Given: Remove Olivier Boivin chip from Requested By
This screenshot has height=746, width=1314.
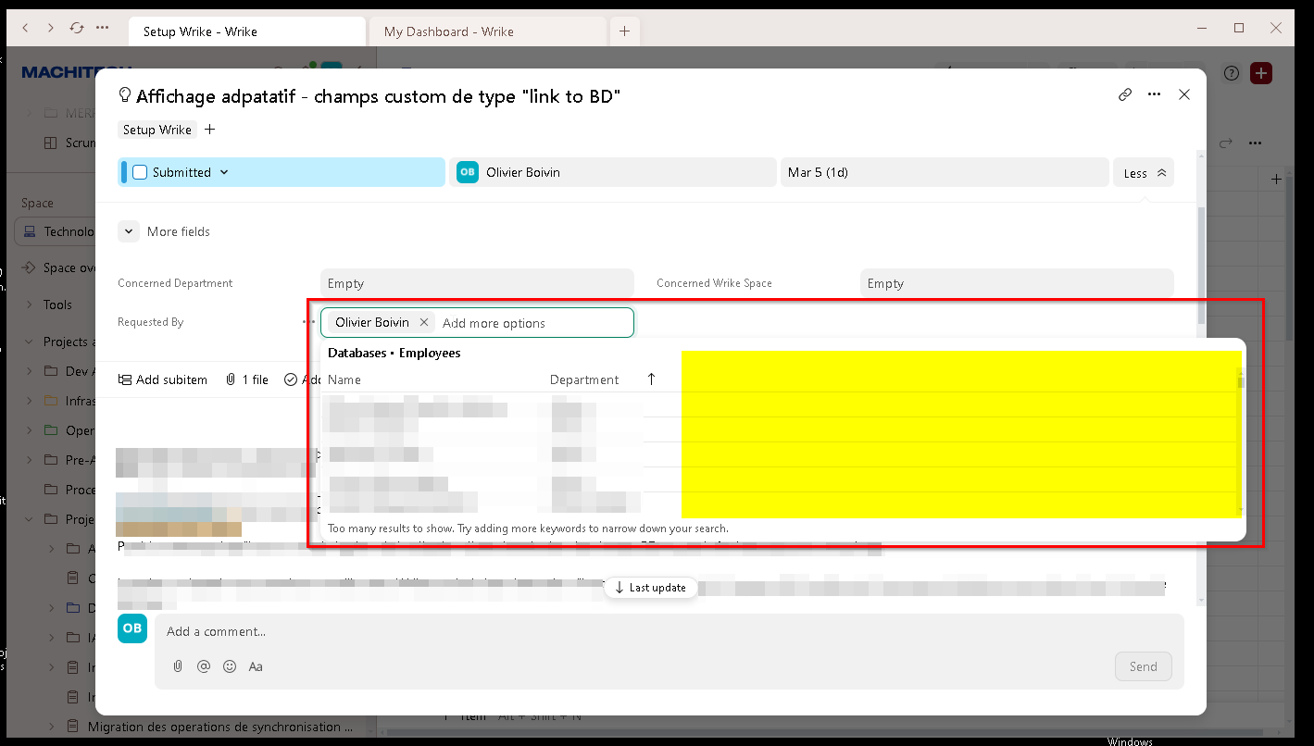Looking at the screenshot, I should click(x=424, y=322).
